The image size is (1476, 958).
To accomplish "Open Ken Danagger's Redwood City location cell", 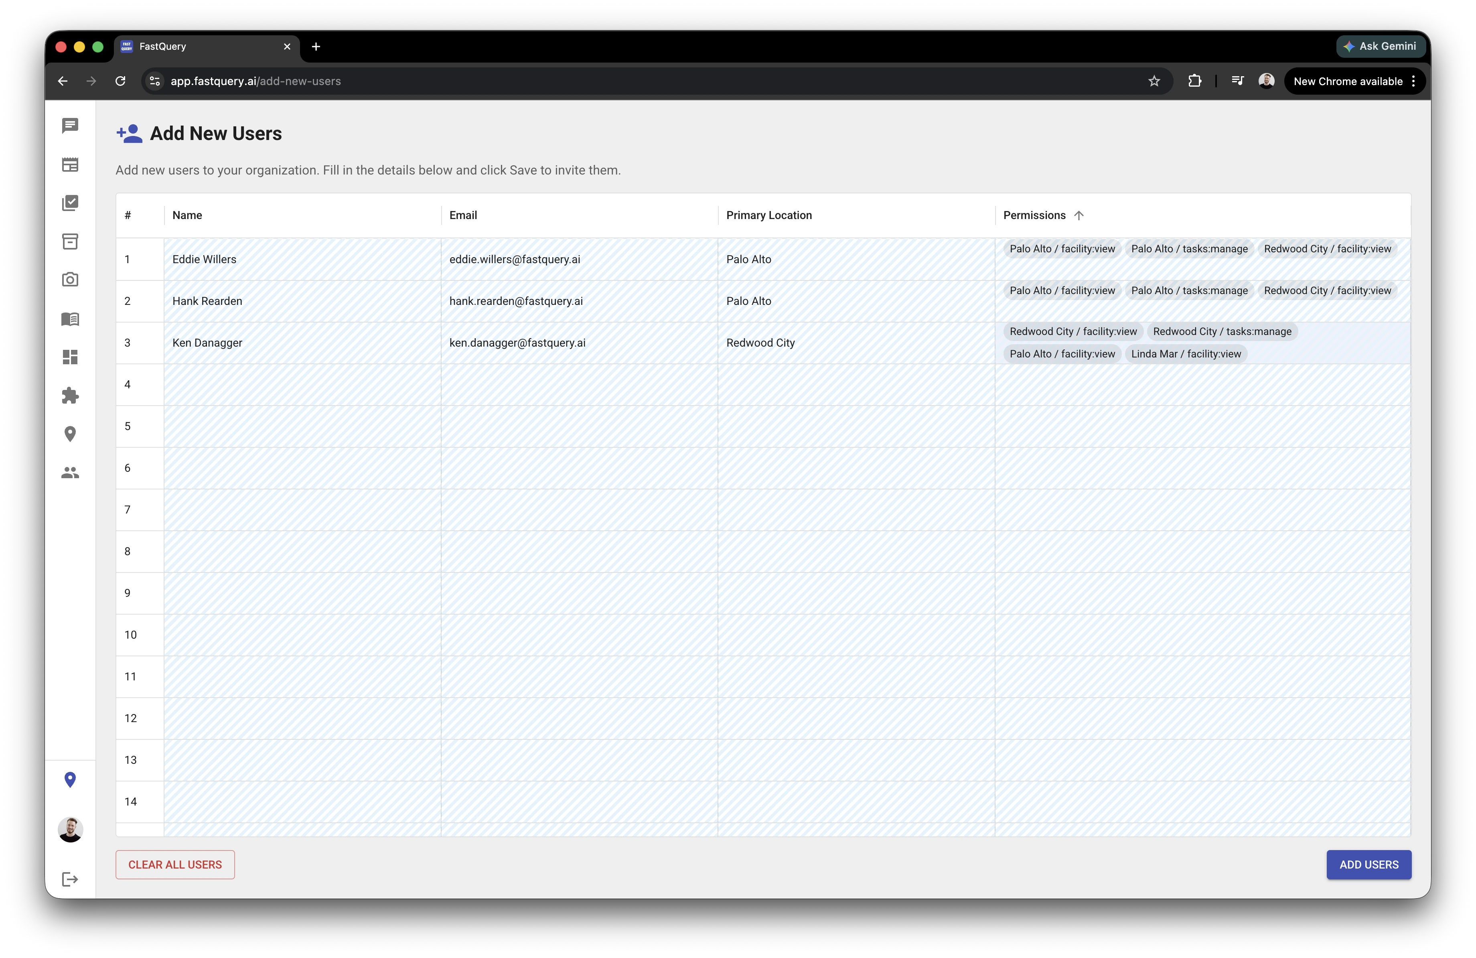I will (856, 343).
